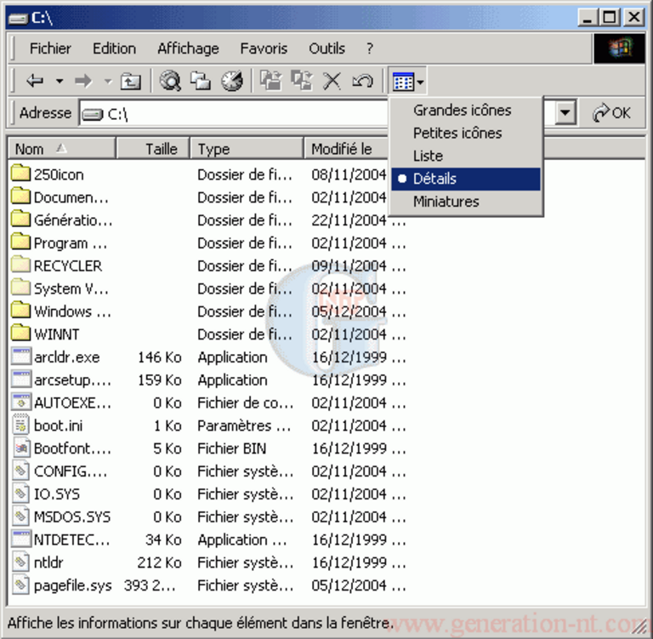Open the Outils menu
This screenshot has width=653, height=639.
326,48
